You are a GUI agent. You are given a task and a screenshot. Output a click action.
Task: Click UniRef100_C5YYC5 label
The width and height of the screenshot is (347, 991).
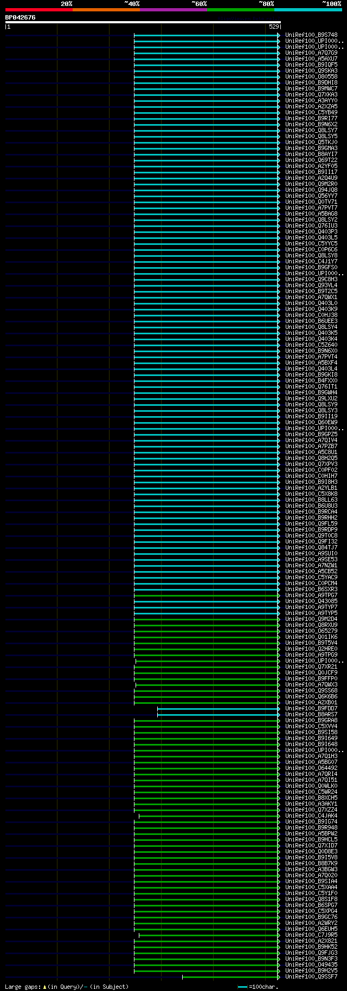click(x=311, y=244)
